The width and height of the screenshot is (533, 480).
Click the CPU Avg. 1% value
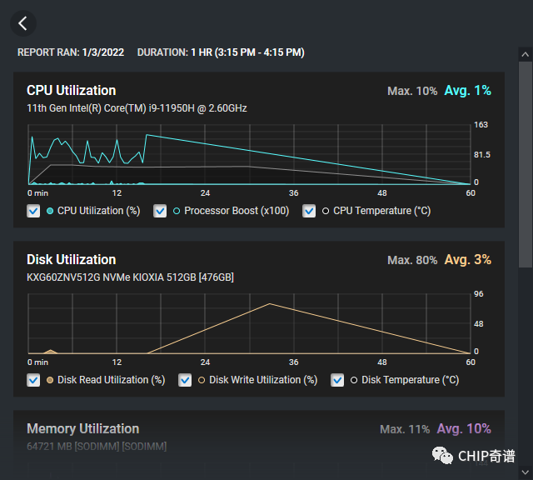(467, 90)
